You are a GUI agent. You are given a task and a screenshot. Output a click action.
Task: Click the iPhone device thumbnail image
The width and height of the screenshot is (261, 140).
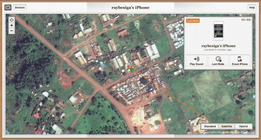[x=219, y=31]
